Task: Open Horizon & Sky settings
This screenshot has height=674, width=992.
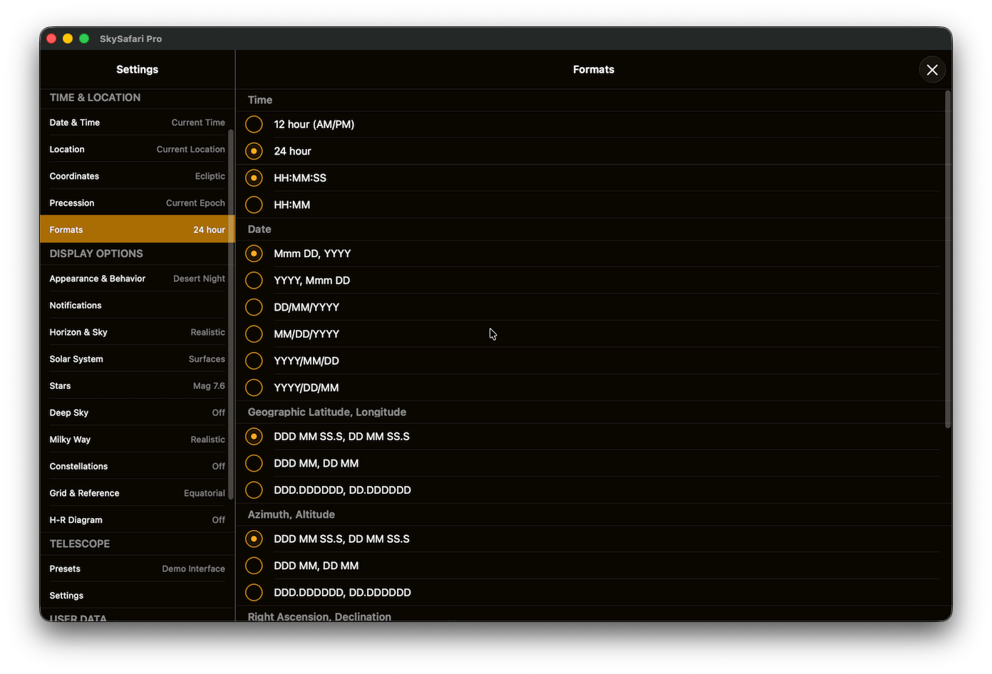Action: tap(137, 332)
